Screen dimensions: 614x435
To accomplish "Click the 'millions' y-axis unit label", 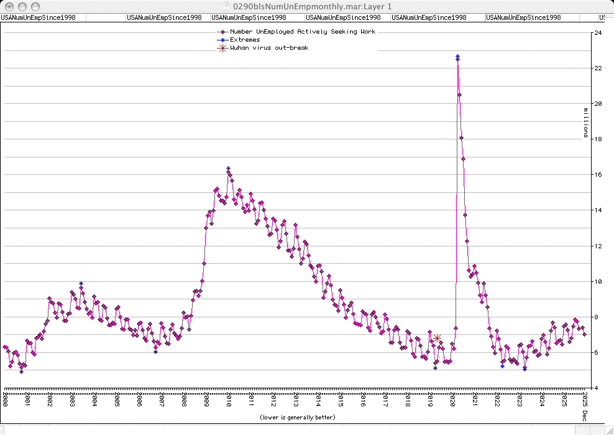I will [x=585, y=123].
